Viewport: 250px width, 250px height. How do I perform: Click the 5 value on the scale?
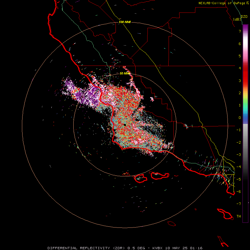[240, 56]
